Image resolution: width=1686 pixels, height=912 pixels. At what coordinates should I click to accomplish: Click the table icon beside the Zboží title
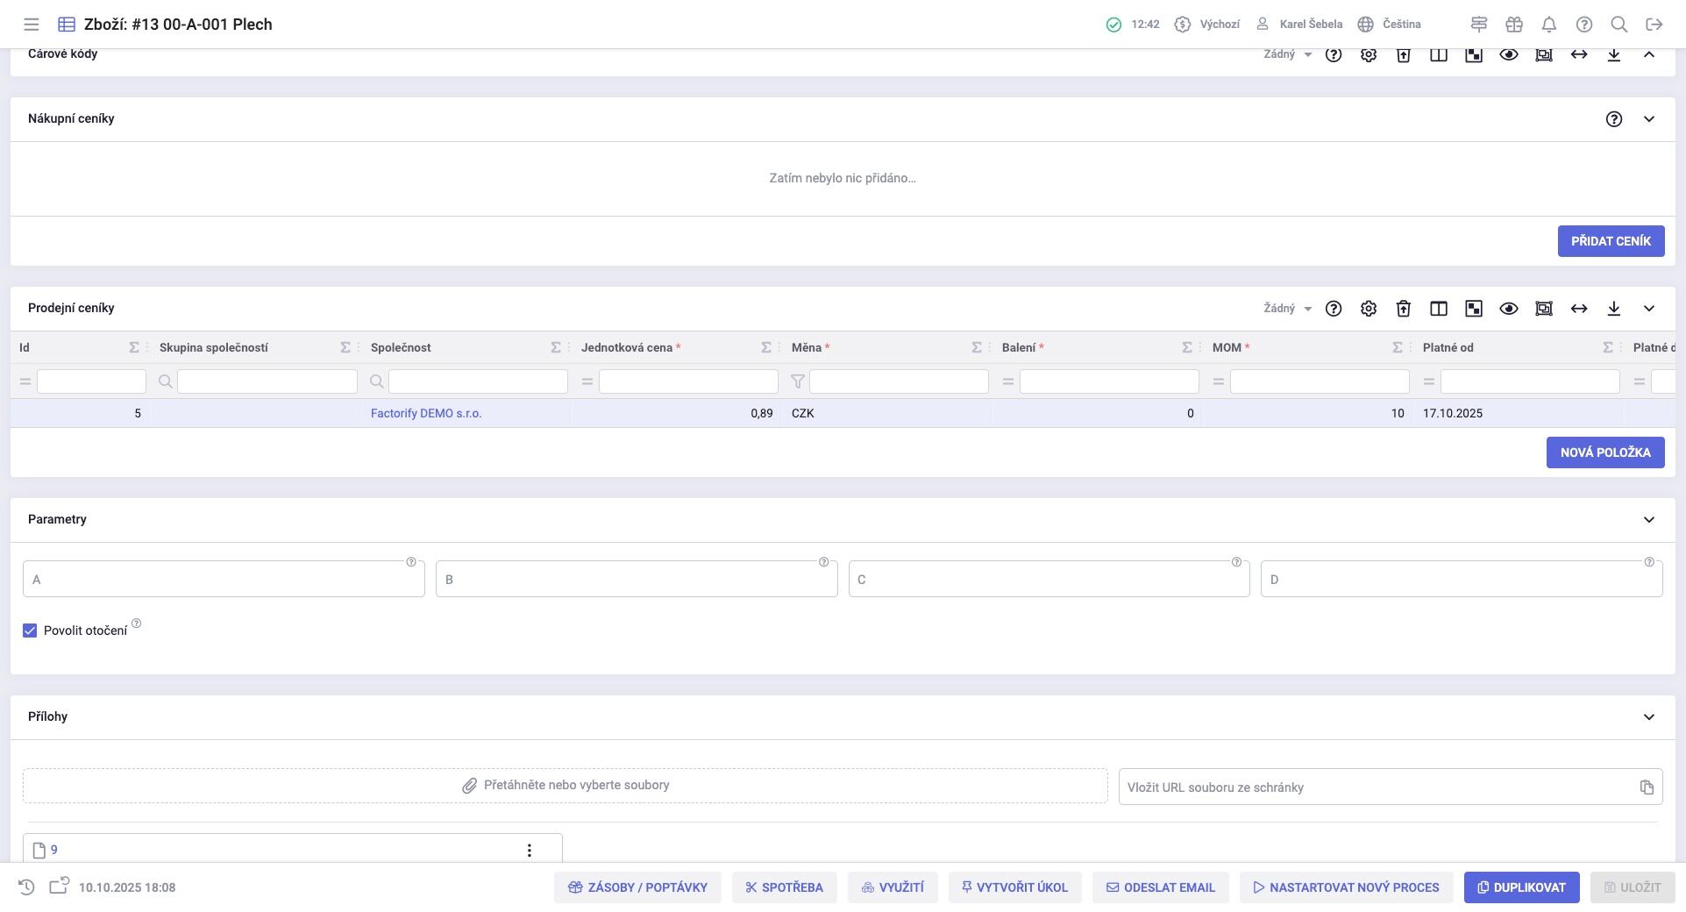point(67,25)
